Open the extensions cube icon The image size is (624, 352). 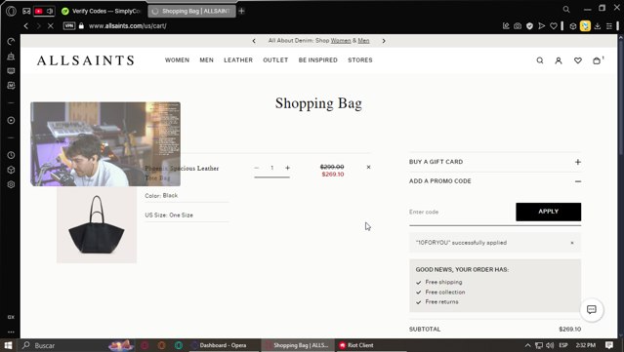[572, 26]
